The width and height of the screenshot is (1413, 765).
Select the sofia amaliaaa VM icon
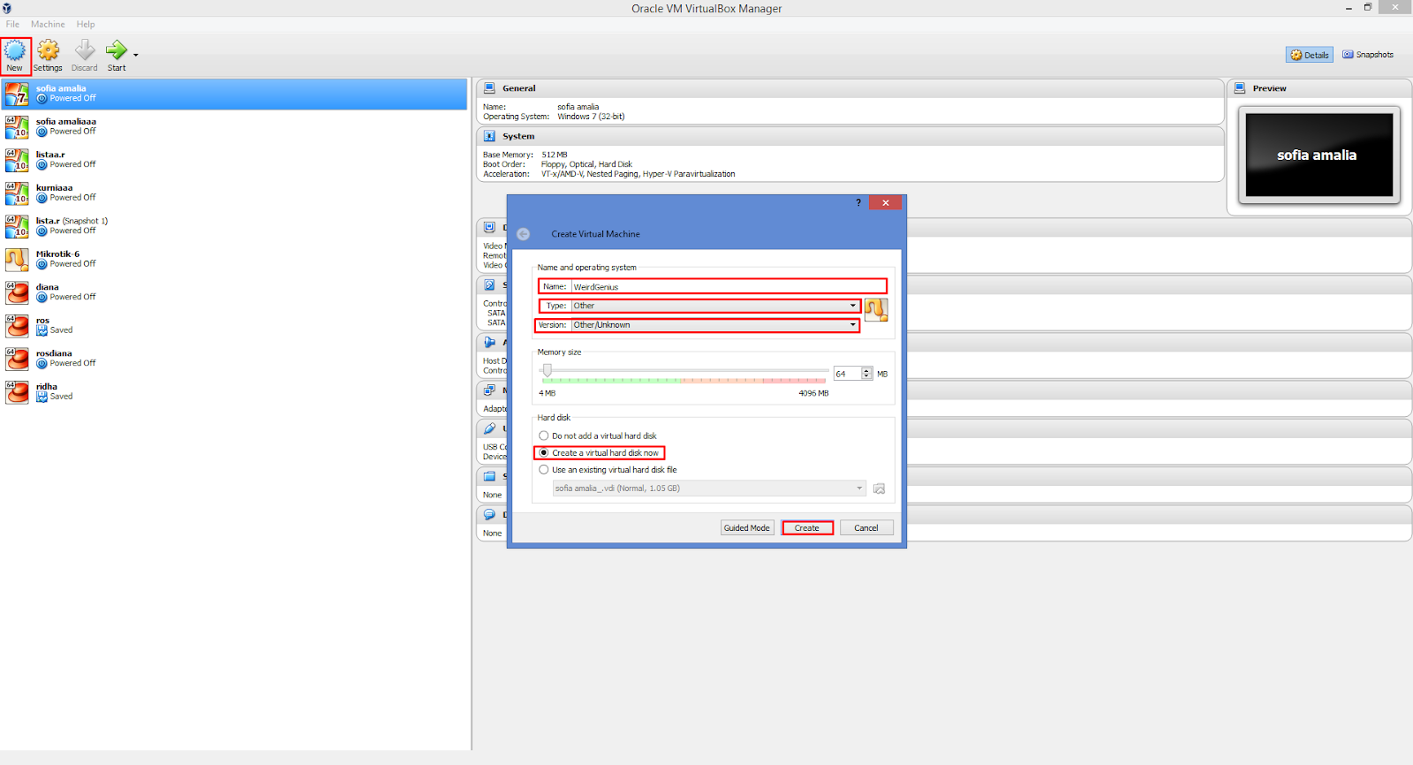pos(17,127)
